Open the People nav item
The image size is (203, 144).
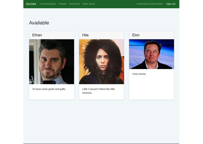(63, 4)
